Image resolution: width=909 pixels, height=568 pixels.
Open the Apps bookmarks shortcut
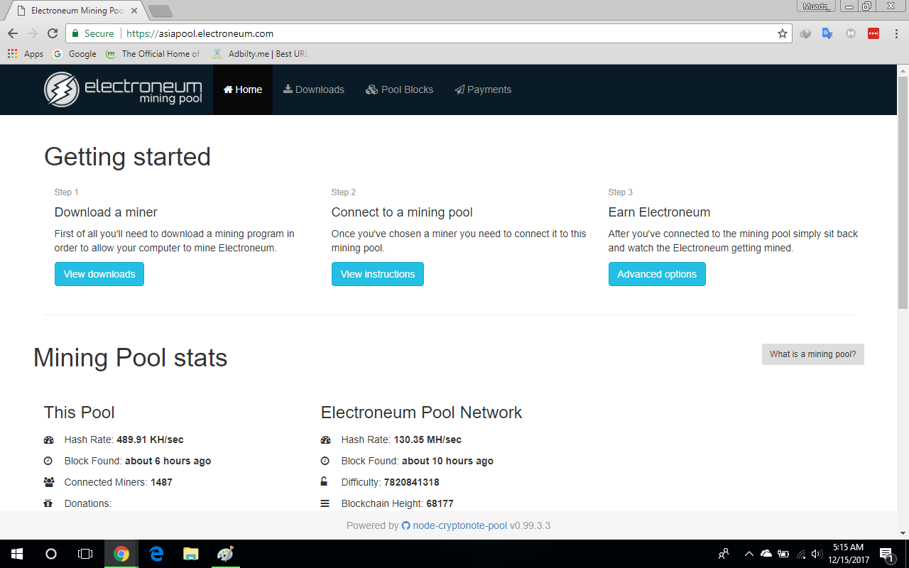coord(26,53)
